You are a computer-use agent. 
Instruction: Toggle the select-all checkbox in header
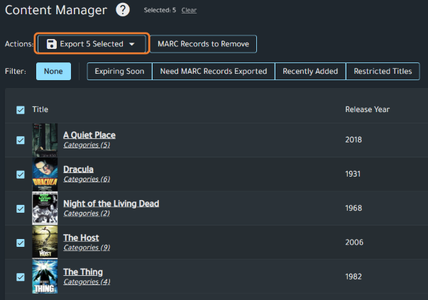[21, 110]
